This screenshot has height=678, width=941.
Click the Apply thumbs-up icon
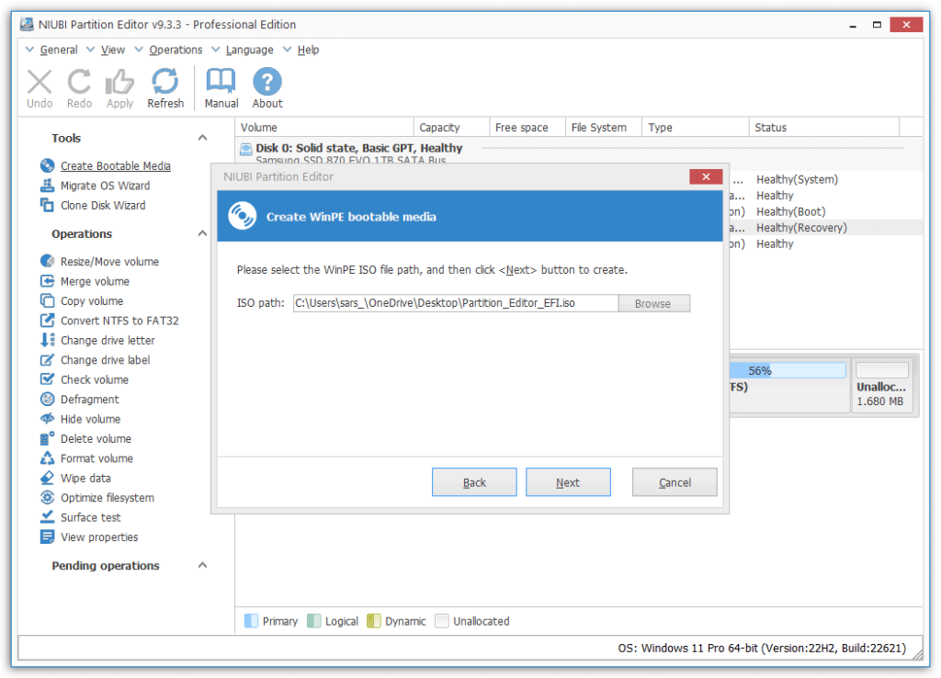point(119,82)
